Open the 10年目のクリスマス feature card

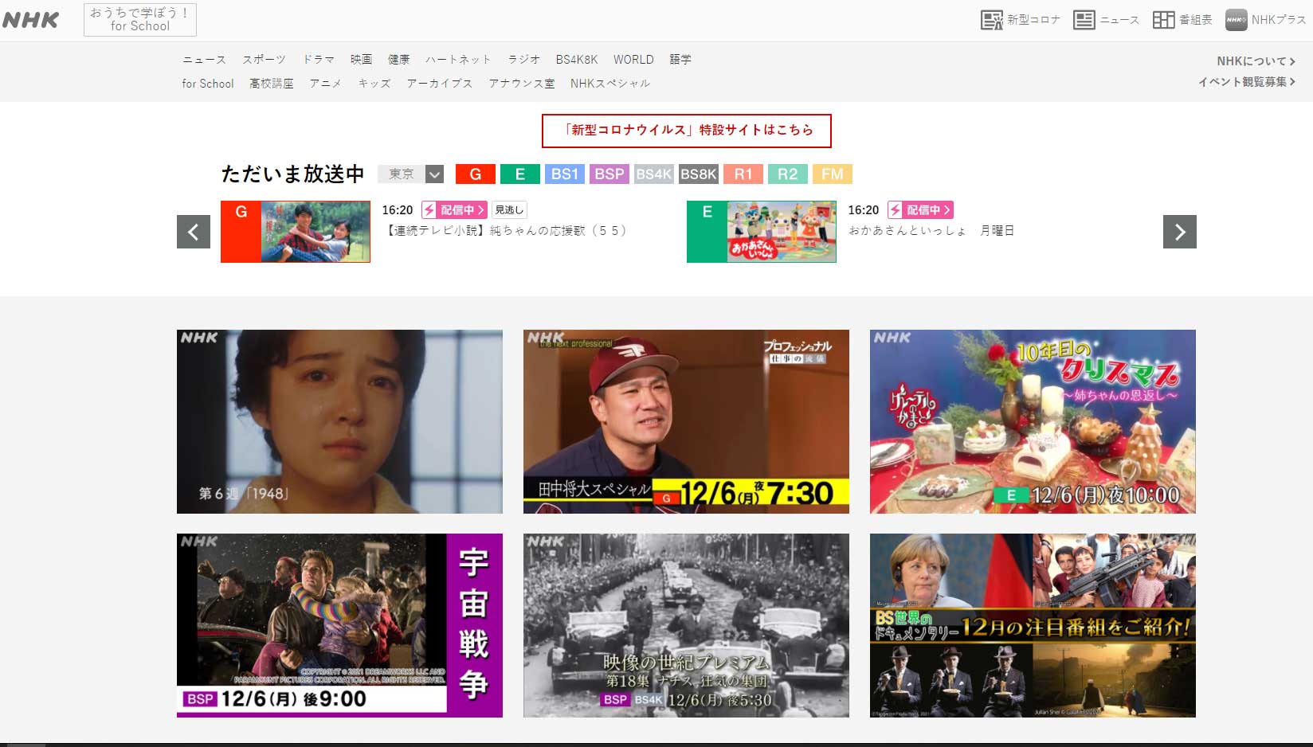point(1033,421)
